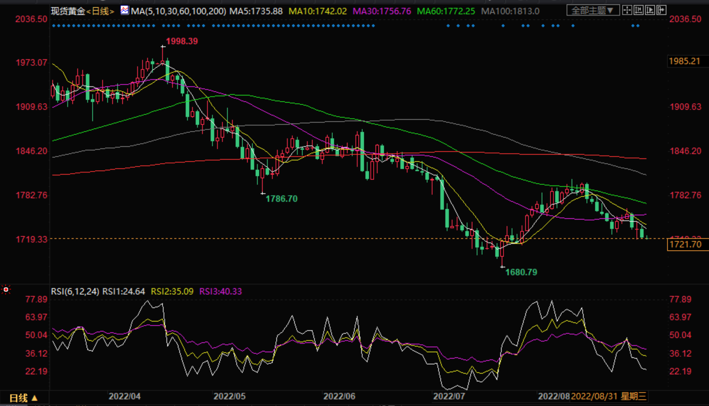Click the 2022/08/31 星期三 date label

(x=608, y=396)
